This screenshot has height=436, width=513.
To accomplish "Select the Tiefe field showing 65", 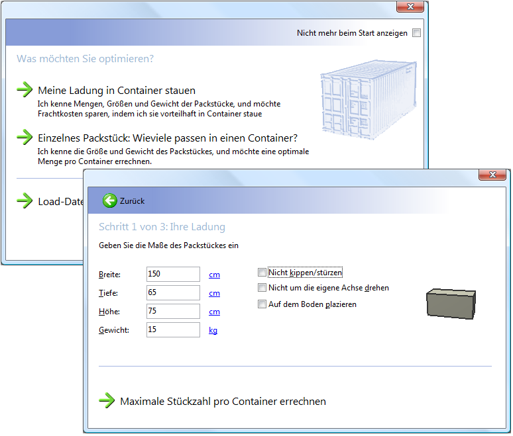I will [x=173, y=292].
